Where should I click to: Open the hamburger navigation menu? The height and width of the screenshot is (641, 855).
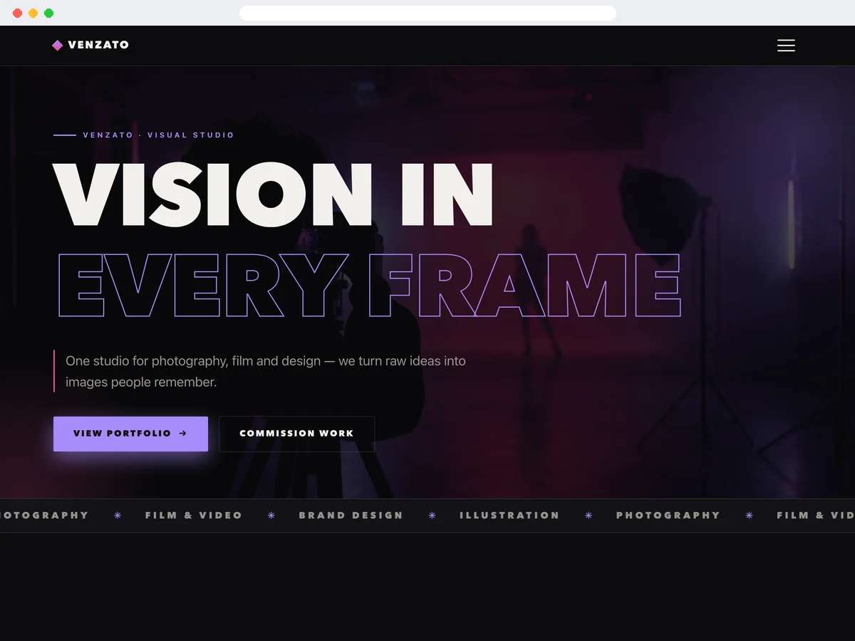[x=786, y=46]
